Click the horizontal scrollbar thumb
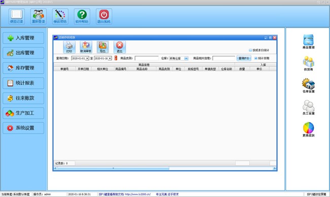330x197 pixels. pyautogui.click(x=113, y=169)
